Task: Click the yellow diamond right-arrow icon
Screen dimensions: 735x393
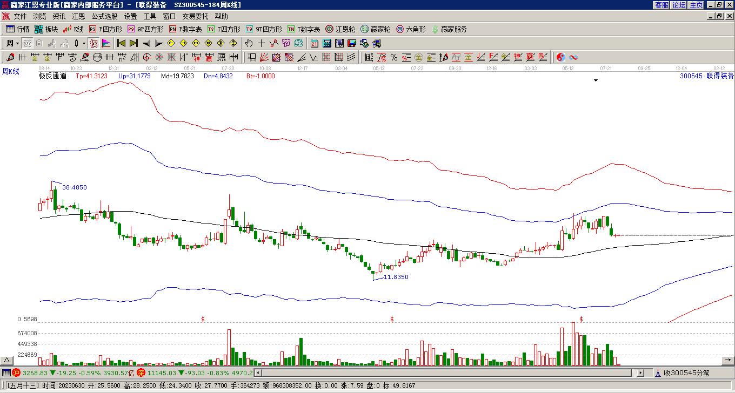Action: [x=184, y=43]
